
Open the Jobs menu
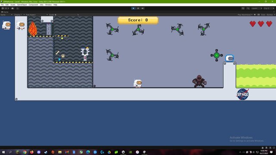pos(41,5)
